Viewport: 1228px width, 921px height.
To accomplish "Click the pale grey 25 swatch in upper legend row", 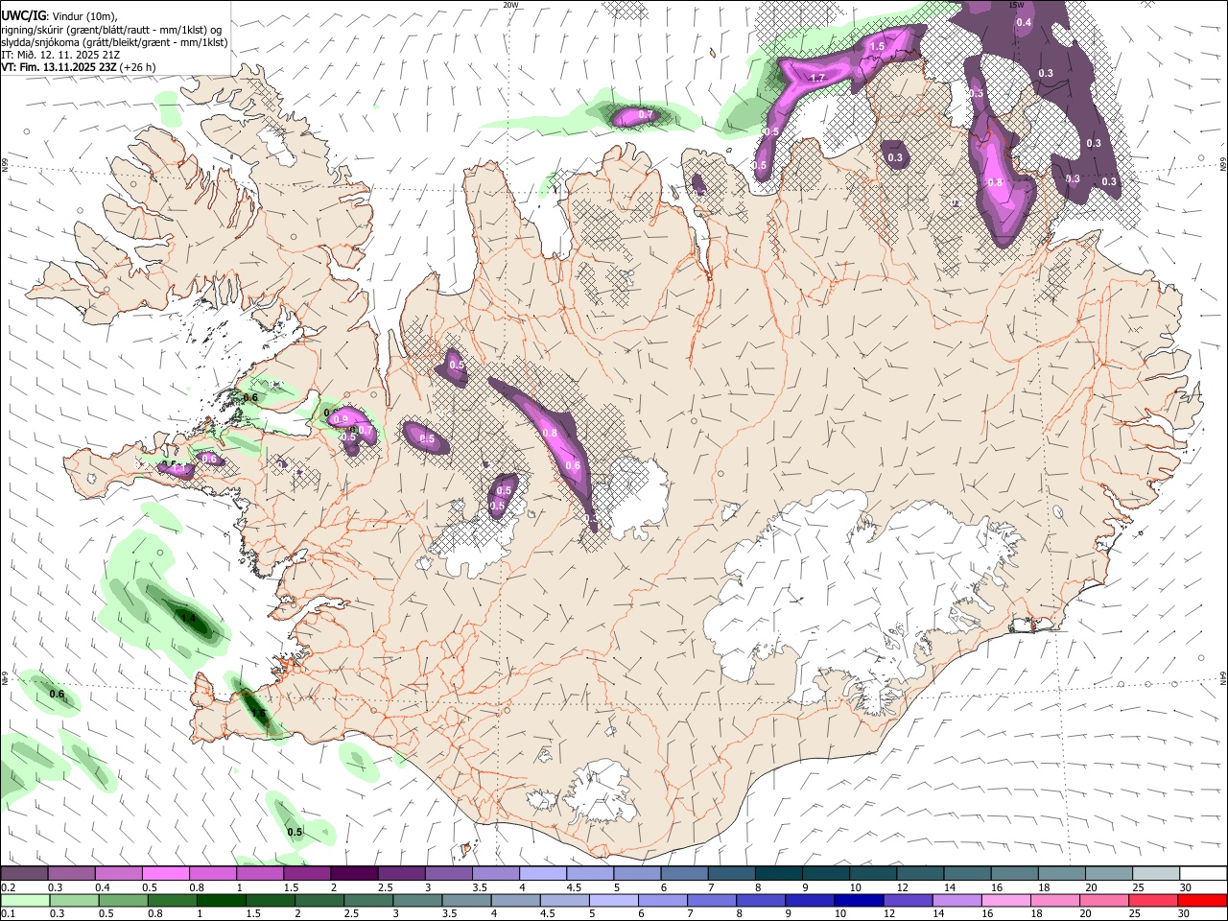I will coord(1155,873).
